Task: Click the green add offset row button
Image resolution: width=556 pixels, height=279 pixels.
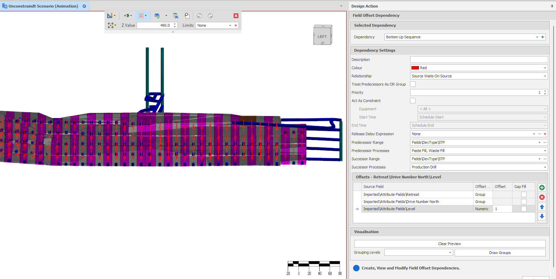Action: coord(542,188)
